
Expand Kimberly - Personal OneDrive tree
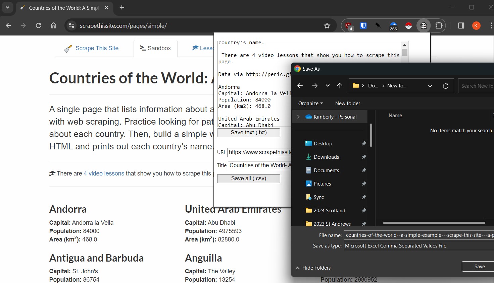click(x=298, y=117)
